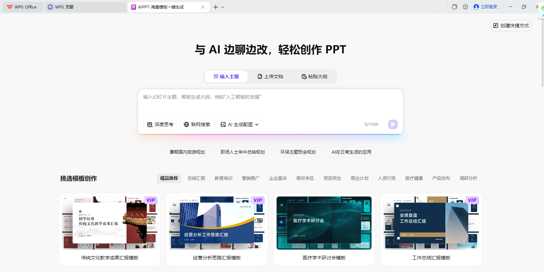Choose the 暑期国内旅游规划 suggestion

[x=187, y=152]
